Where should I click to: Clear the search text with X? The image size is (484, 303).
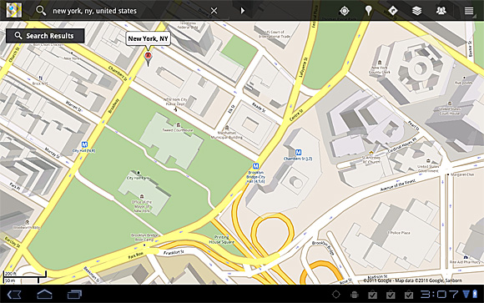(214, 11)
